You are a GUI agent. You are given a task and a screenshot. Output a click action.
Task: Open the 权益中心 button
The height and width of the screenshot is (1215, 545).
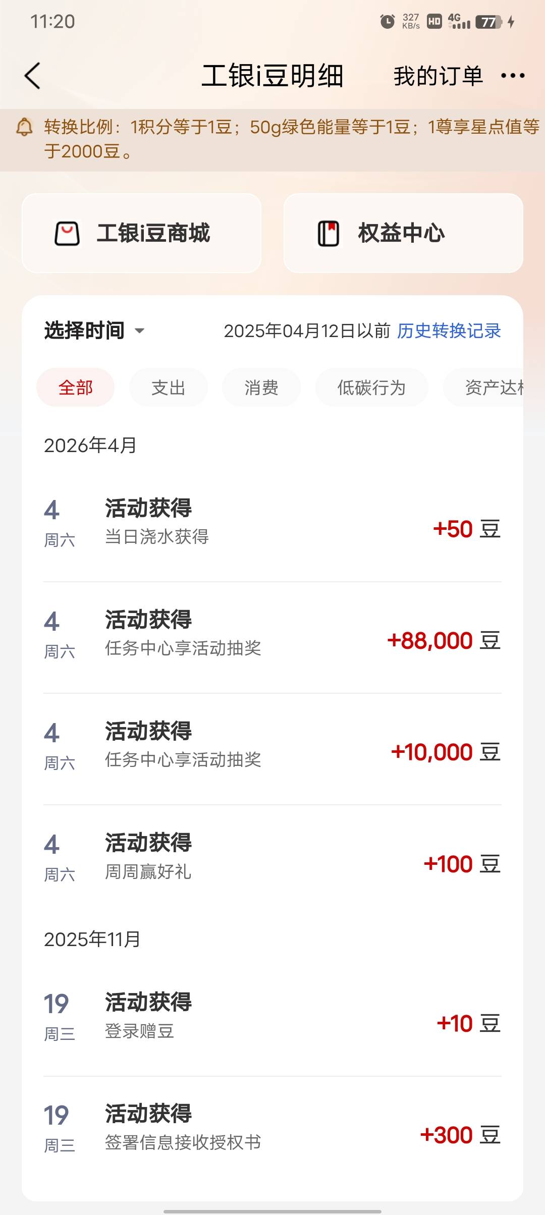(x=403, y=234)
